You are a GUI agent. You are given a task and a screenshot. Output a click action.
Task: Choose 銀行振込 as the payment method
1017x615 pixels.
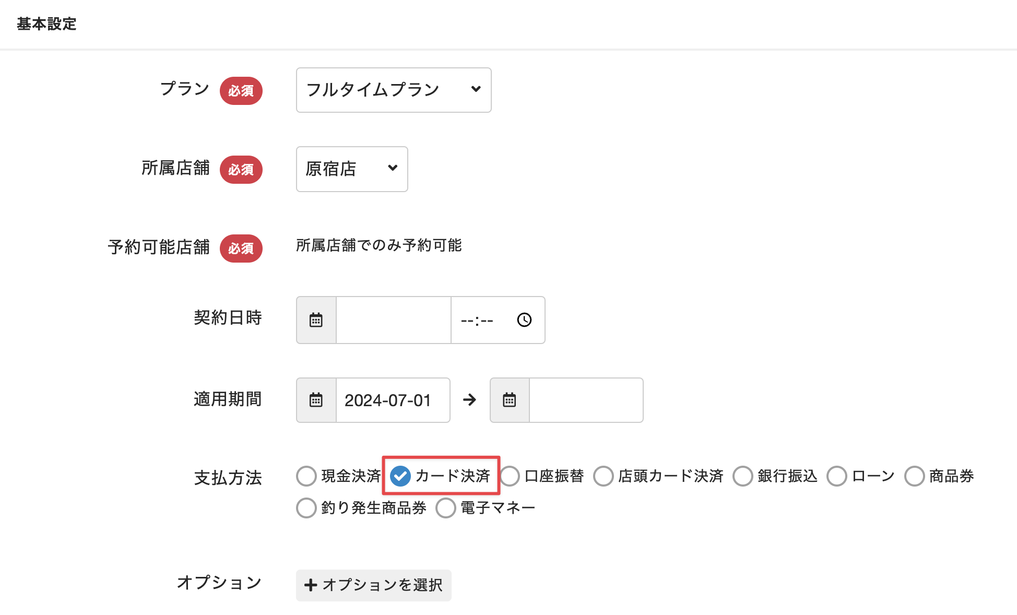click(743, 476)
